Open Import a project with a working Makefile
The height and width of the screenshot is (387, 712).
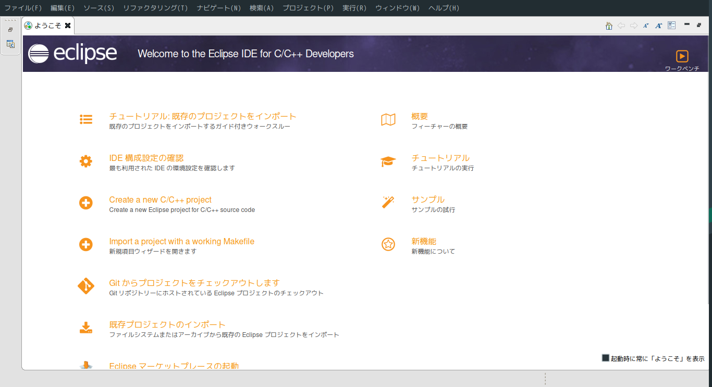[x=182, y=241]
